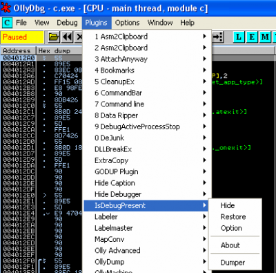Open the Olly Advanced plugin entry
This screenshot has width=276, height=273.
point(147,251)
